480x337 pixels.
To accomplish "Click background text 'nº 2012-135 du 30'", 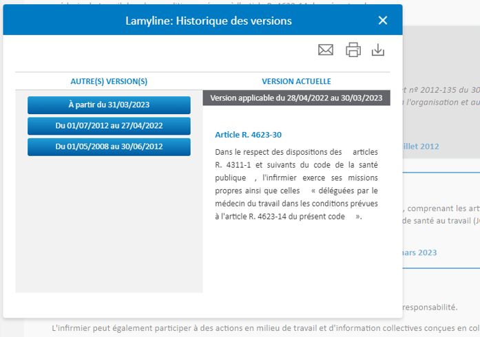I will [444, 90].
